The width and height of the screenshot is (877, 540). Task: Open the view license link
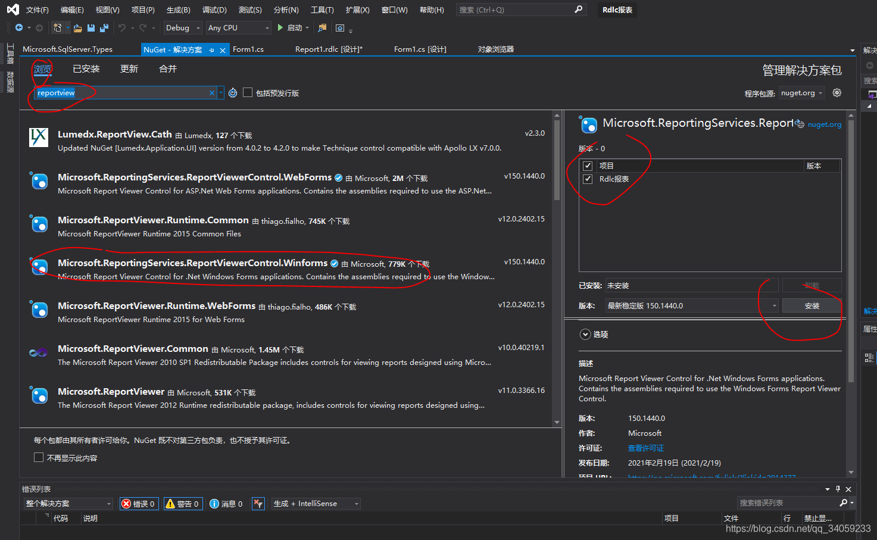(x=645, y=448)
